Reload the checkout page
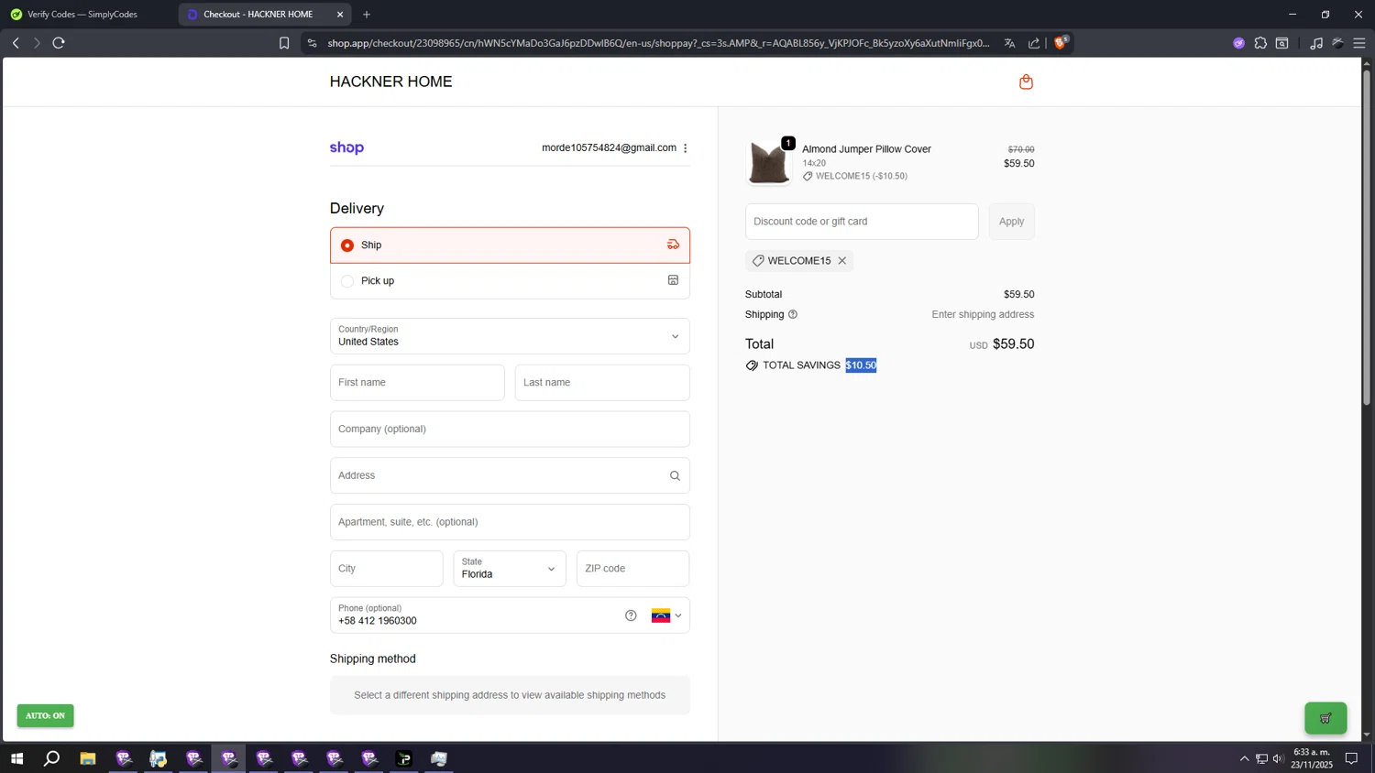1375x773 pixels. (59, 43)
